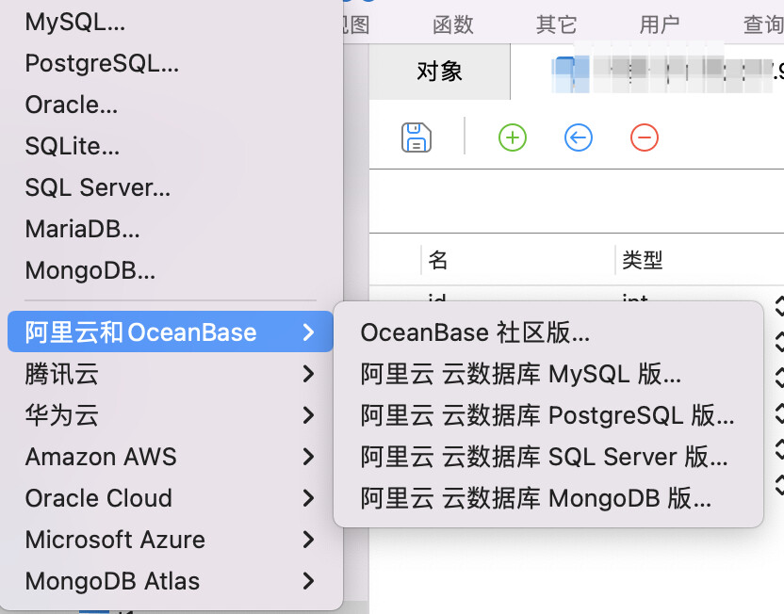Click the 用户 toolbar item
The height and width of the screenshot is (614, 784).
[660, 24]
